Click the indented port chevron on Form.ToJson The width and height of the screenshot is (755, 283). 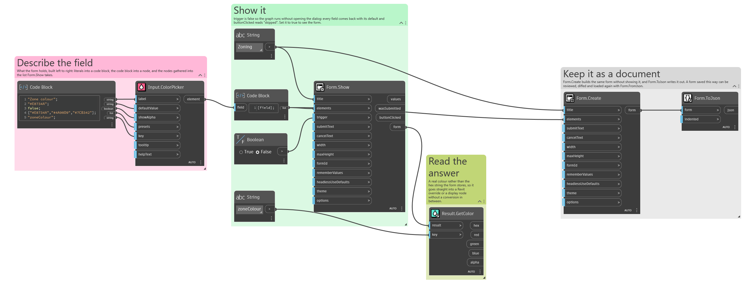pos(718,119)
